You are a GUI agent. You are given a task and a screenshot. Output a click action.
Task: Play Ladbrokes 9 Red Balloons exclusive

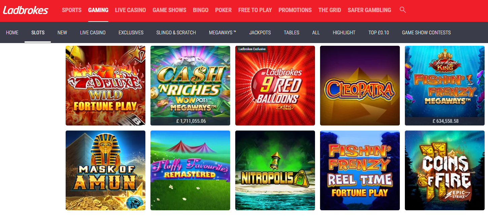click(275, 85)
